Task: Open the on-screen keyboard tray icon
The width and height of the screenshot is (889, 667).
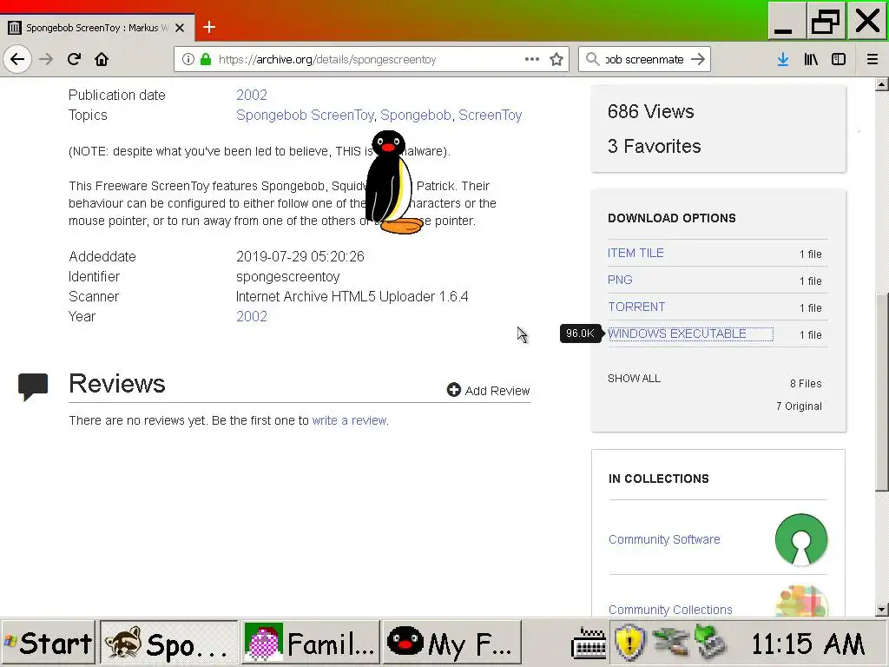Action: 589,644
